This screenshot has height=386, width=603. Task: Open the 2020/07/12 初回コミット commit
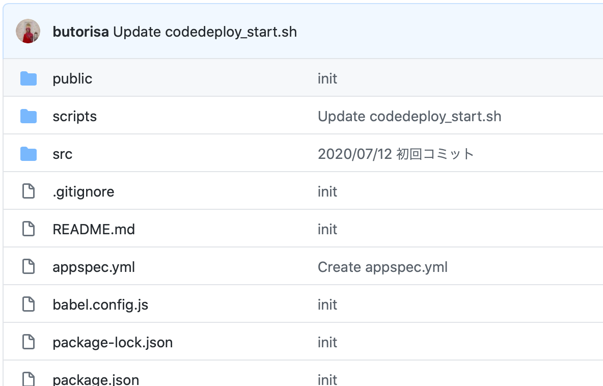(396, 153)
